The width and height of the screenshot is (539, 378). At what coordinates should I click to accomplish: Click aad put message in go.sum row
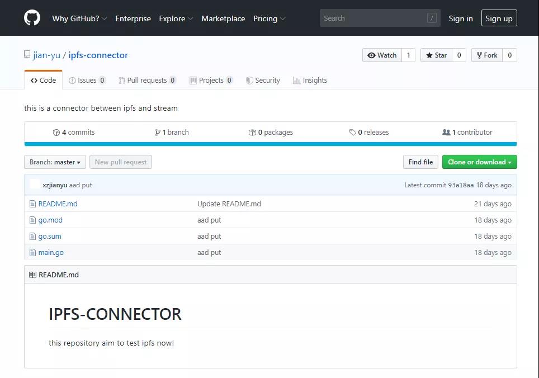(x=209, y=236)
